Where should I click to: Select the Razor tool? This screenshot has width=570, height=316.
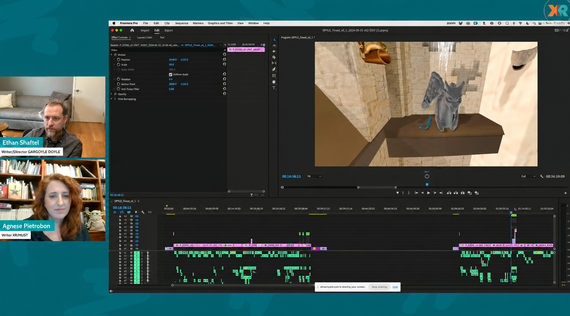[x=274, y=57]
